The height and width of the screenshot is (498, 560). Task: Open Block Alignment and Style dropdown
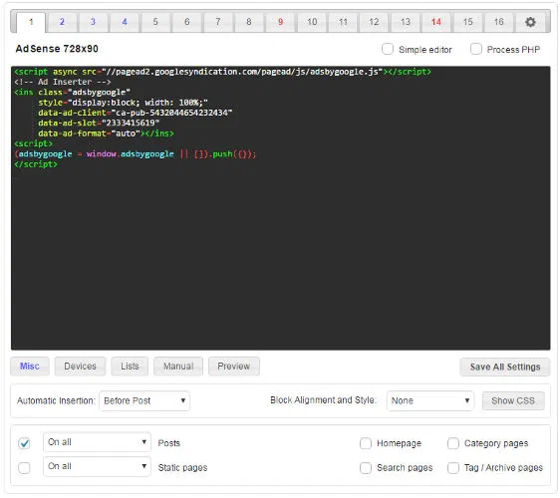pyautogui.click(x=430, y=401)
